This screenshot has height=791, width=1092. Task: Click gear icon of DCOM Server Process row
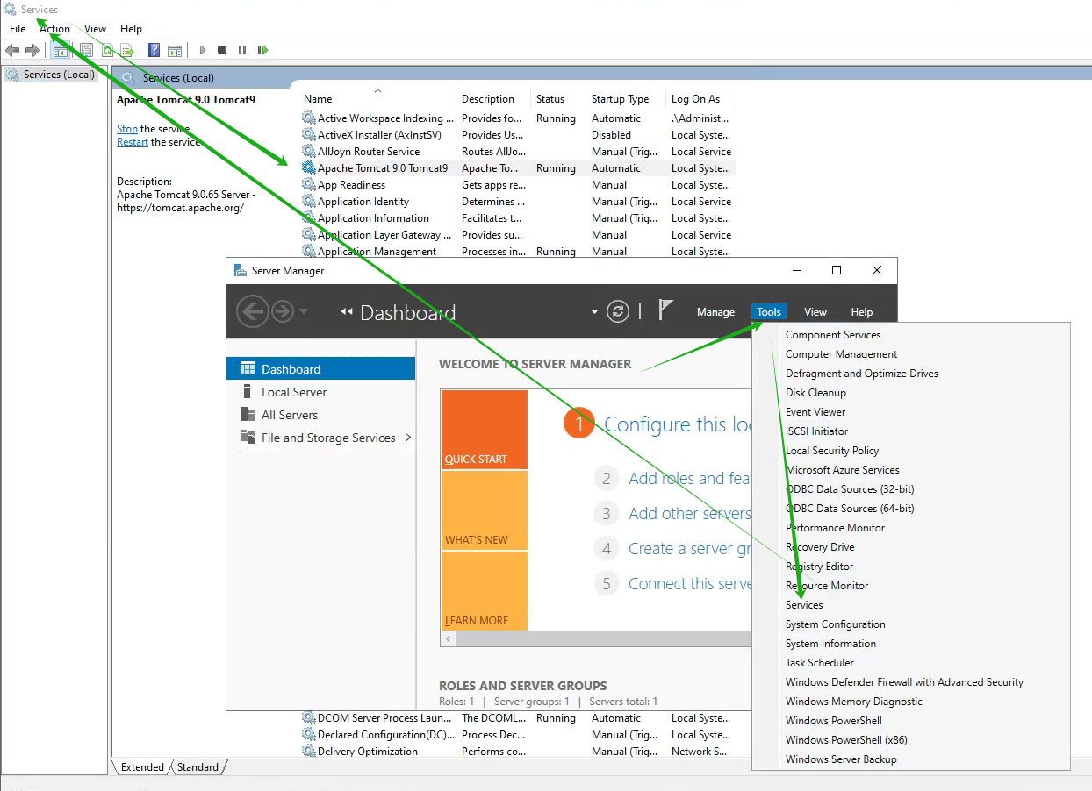tap(309, 718)
